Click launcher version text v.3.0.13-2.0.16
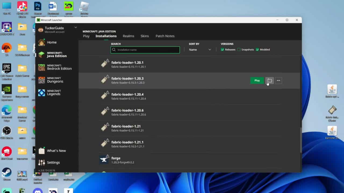This screenshot has width=344, height=193. (x=47, y=170)
